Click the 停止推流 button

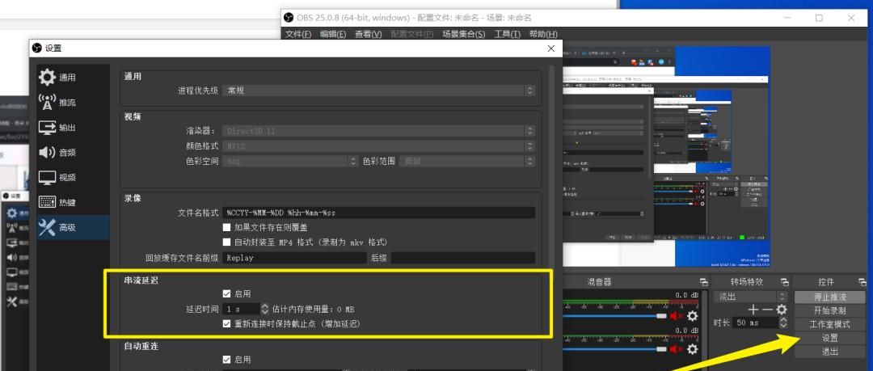click(x=829, y=297)
